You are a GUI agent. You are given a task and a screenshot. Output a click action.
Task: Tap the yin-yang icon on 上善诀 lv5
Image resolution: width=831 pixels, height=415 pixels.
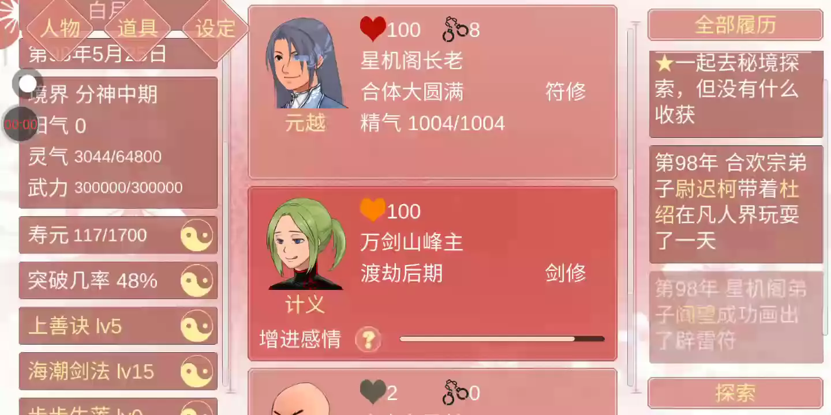pyautogui.click(x=197, y=326)
